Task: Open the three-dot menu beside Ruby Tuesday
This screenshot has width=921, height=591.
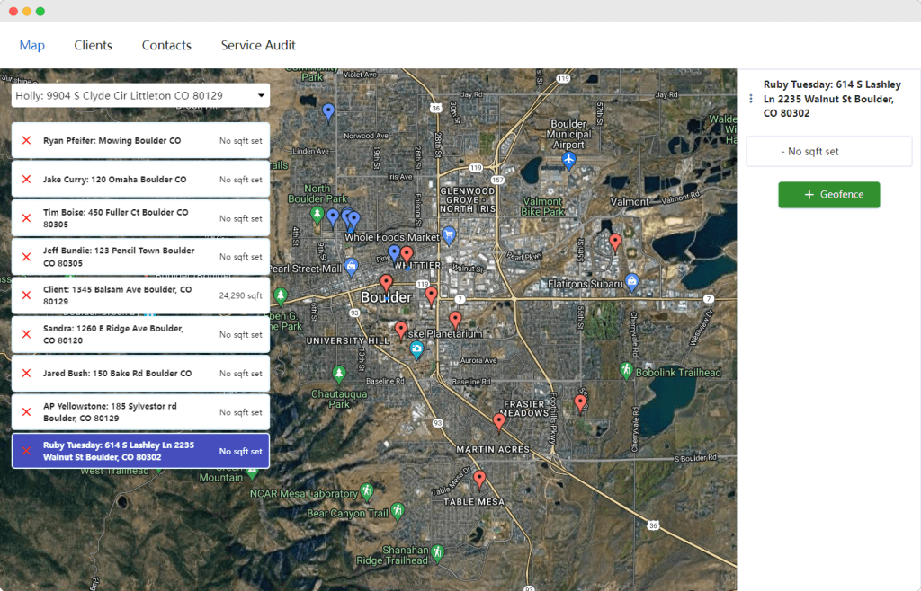Action: 750,100
